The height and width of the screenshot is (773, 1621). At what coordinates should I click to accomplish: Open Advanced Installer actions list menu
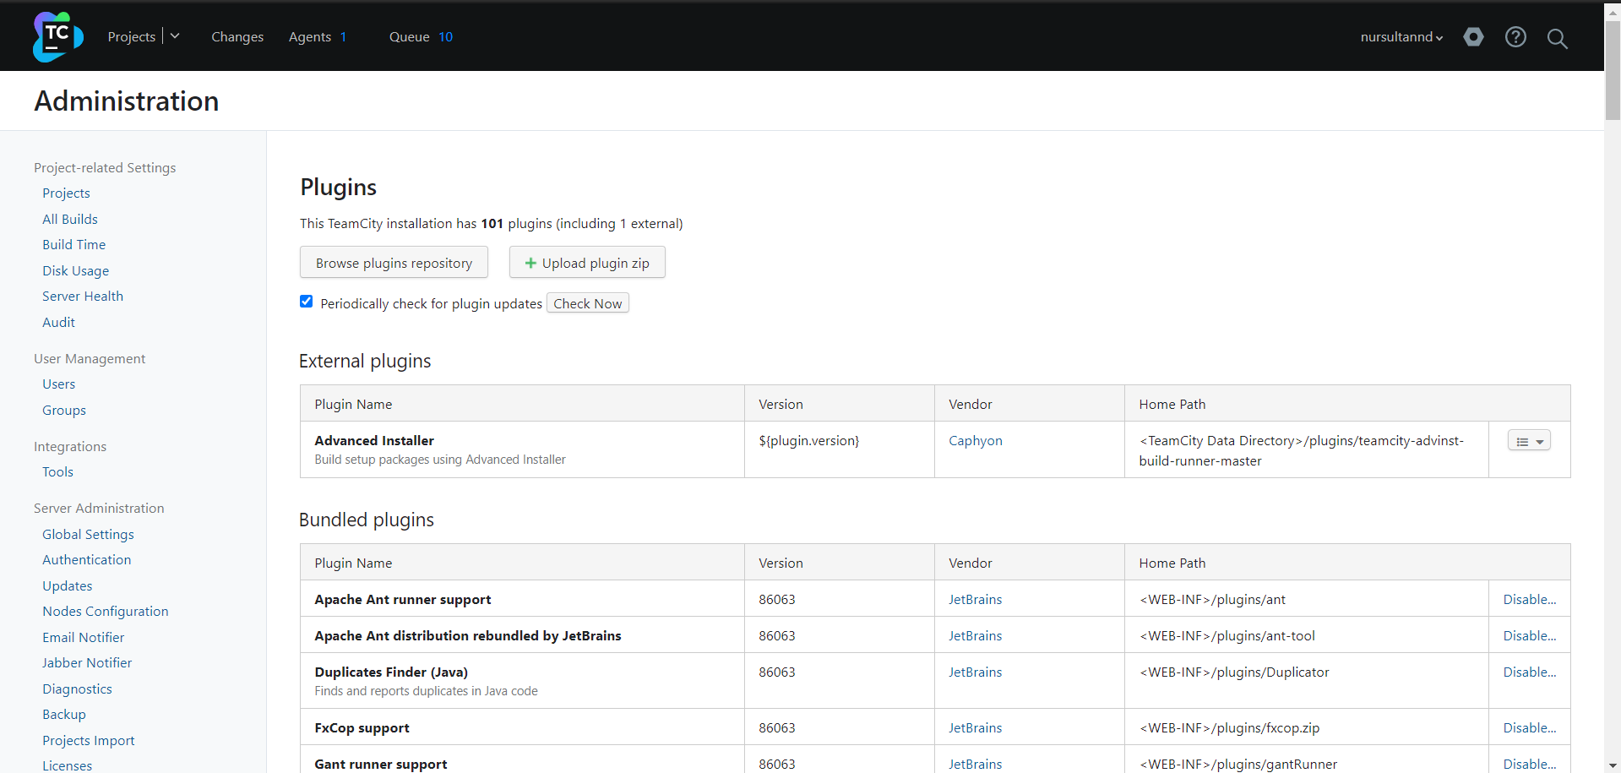[x=1529, y=441]
